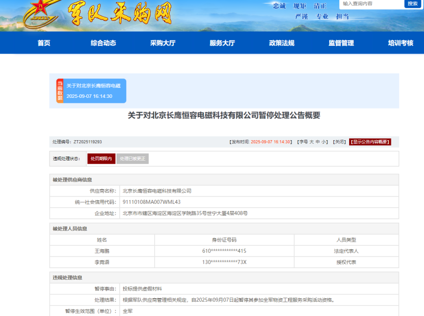Click the 人员类型 column header
The width and height of the screenshot is (424, 316).
346,240
